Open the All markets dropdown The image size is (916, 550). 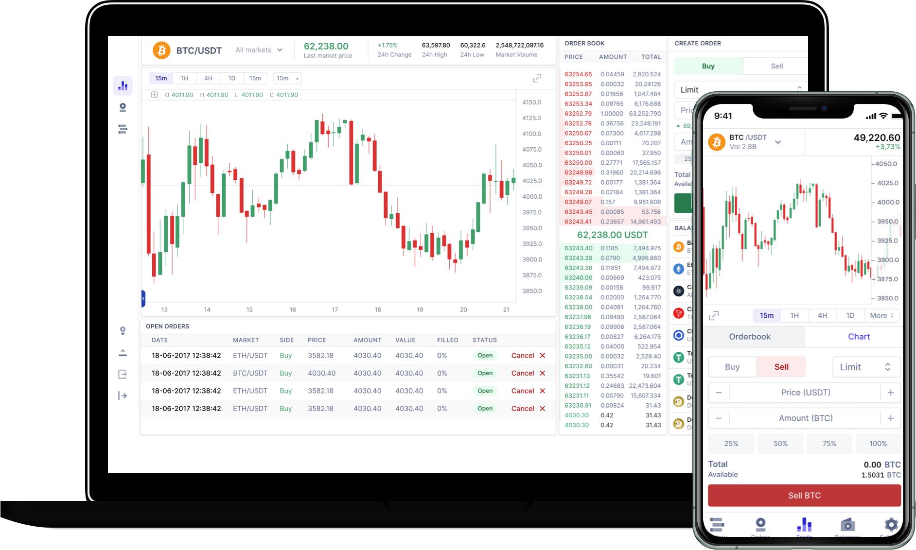pos(259,50)
